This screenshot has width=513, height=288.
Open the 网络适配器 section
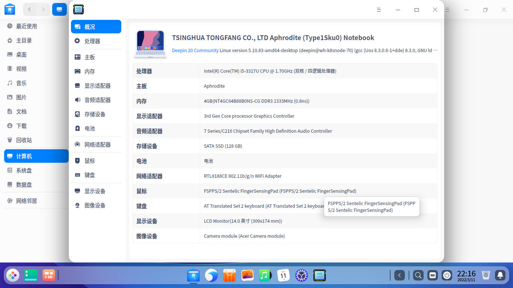97,144
